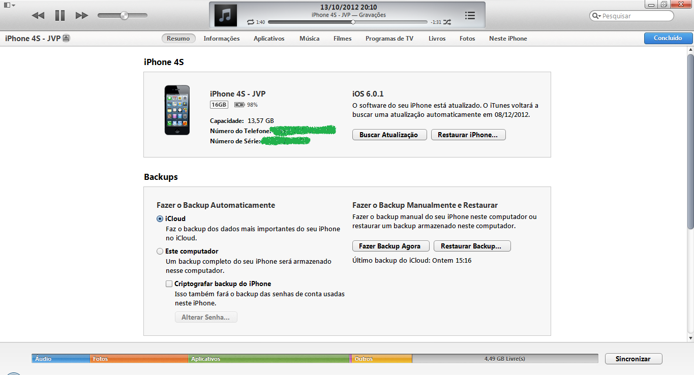Expand the search magnifier options dropdown
Image resolution: width=694 pixels, height=375 pixels.
point(596,16)
